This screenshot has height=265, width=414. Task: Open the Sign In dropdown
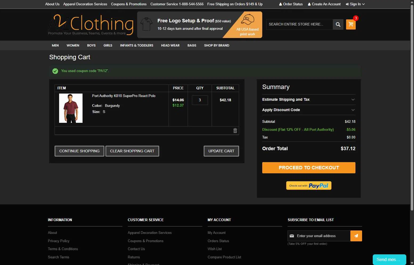[x=355, y=4]
